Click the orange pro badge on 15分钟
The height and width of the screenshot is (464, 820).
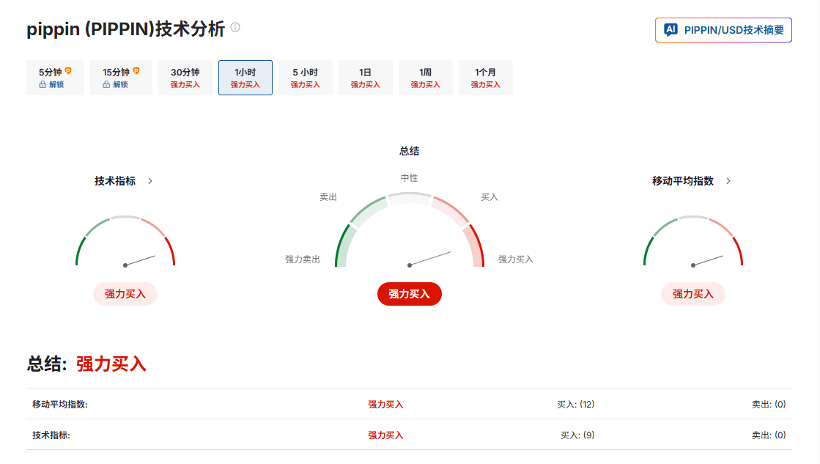click(136, 70)
